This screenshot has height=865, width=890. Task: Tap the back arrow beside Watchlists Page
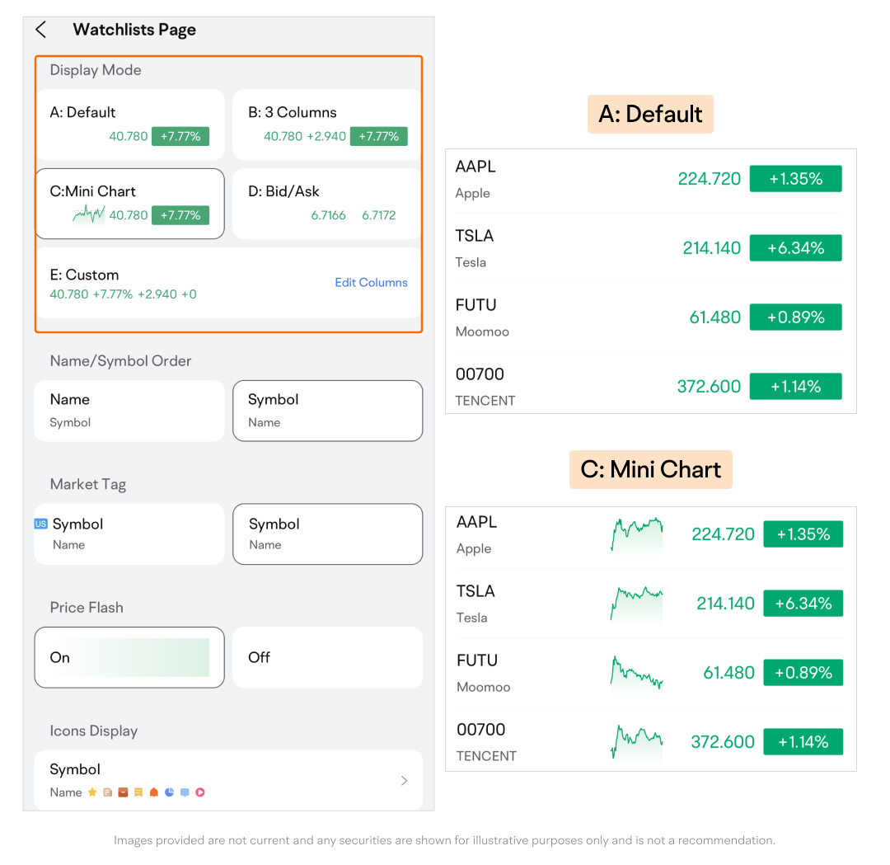(41, 30)
